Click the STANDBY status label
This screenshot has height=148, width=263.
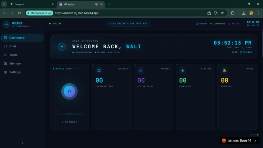[70, 122]
